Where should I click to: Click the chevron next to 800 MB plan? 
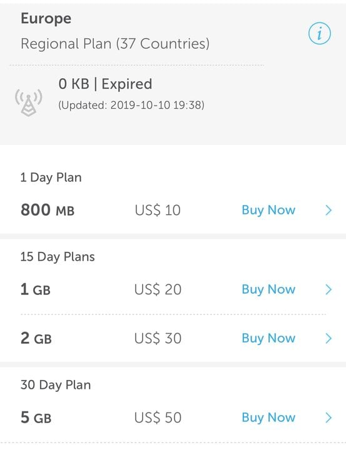click(328, 211)
